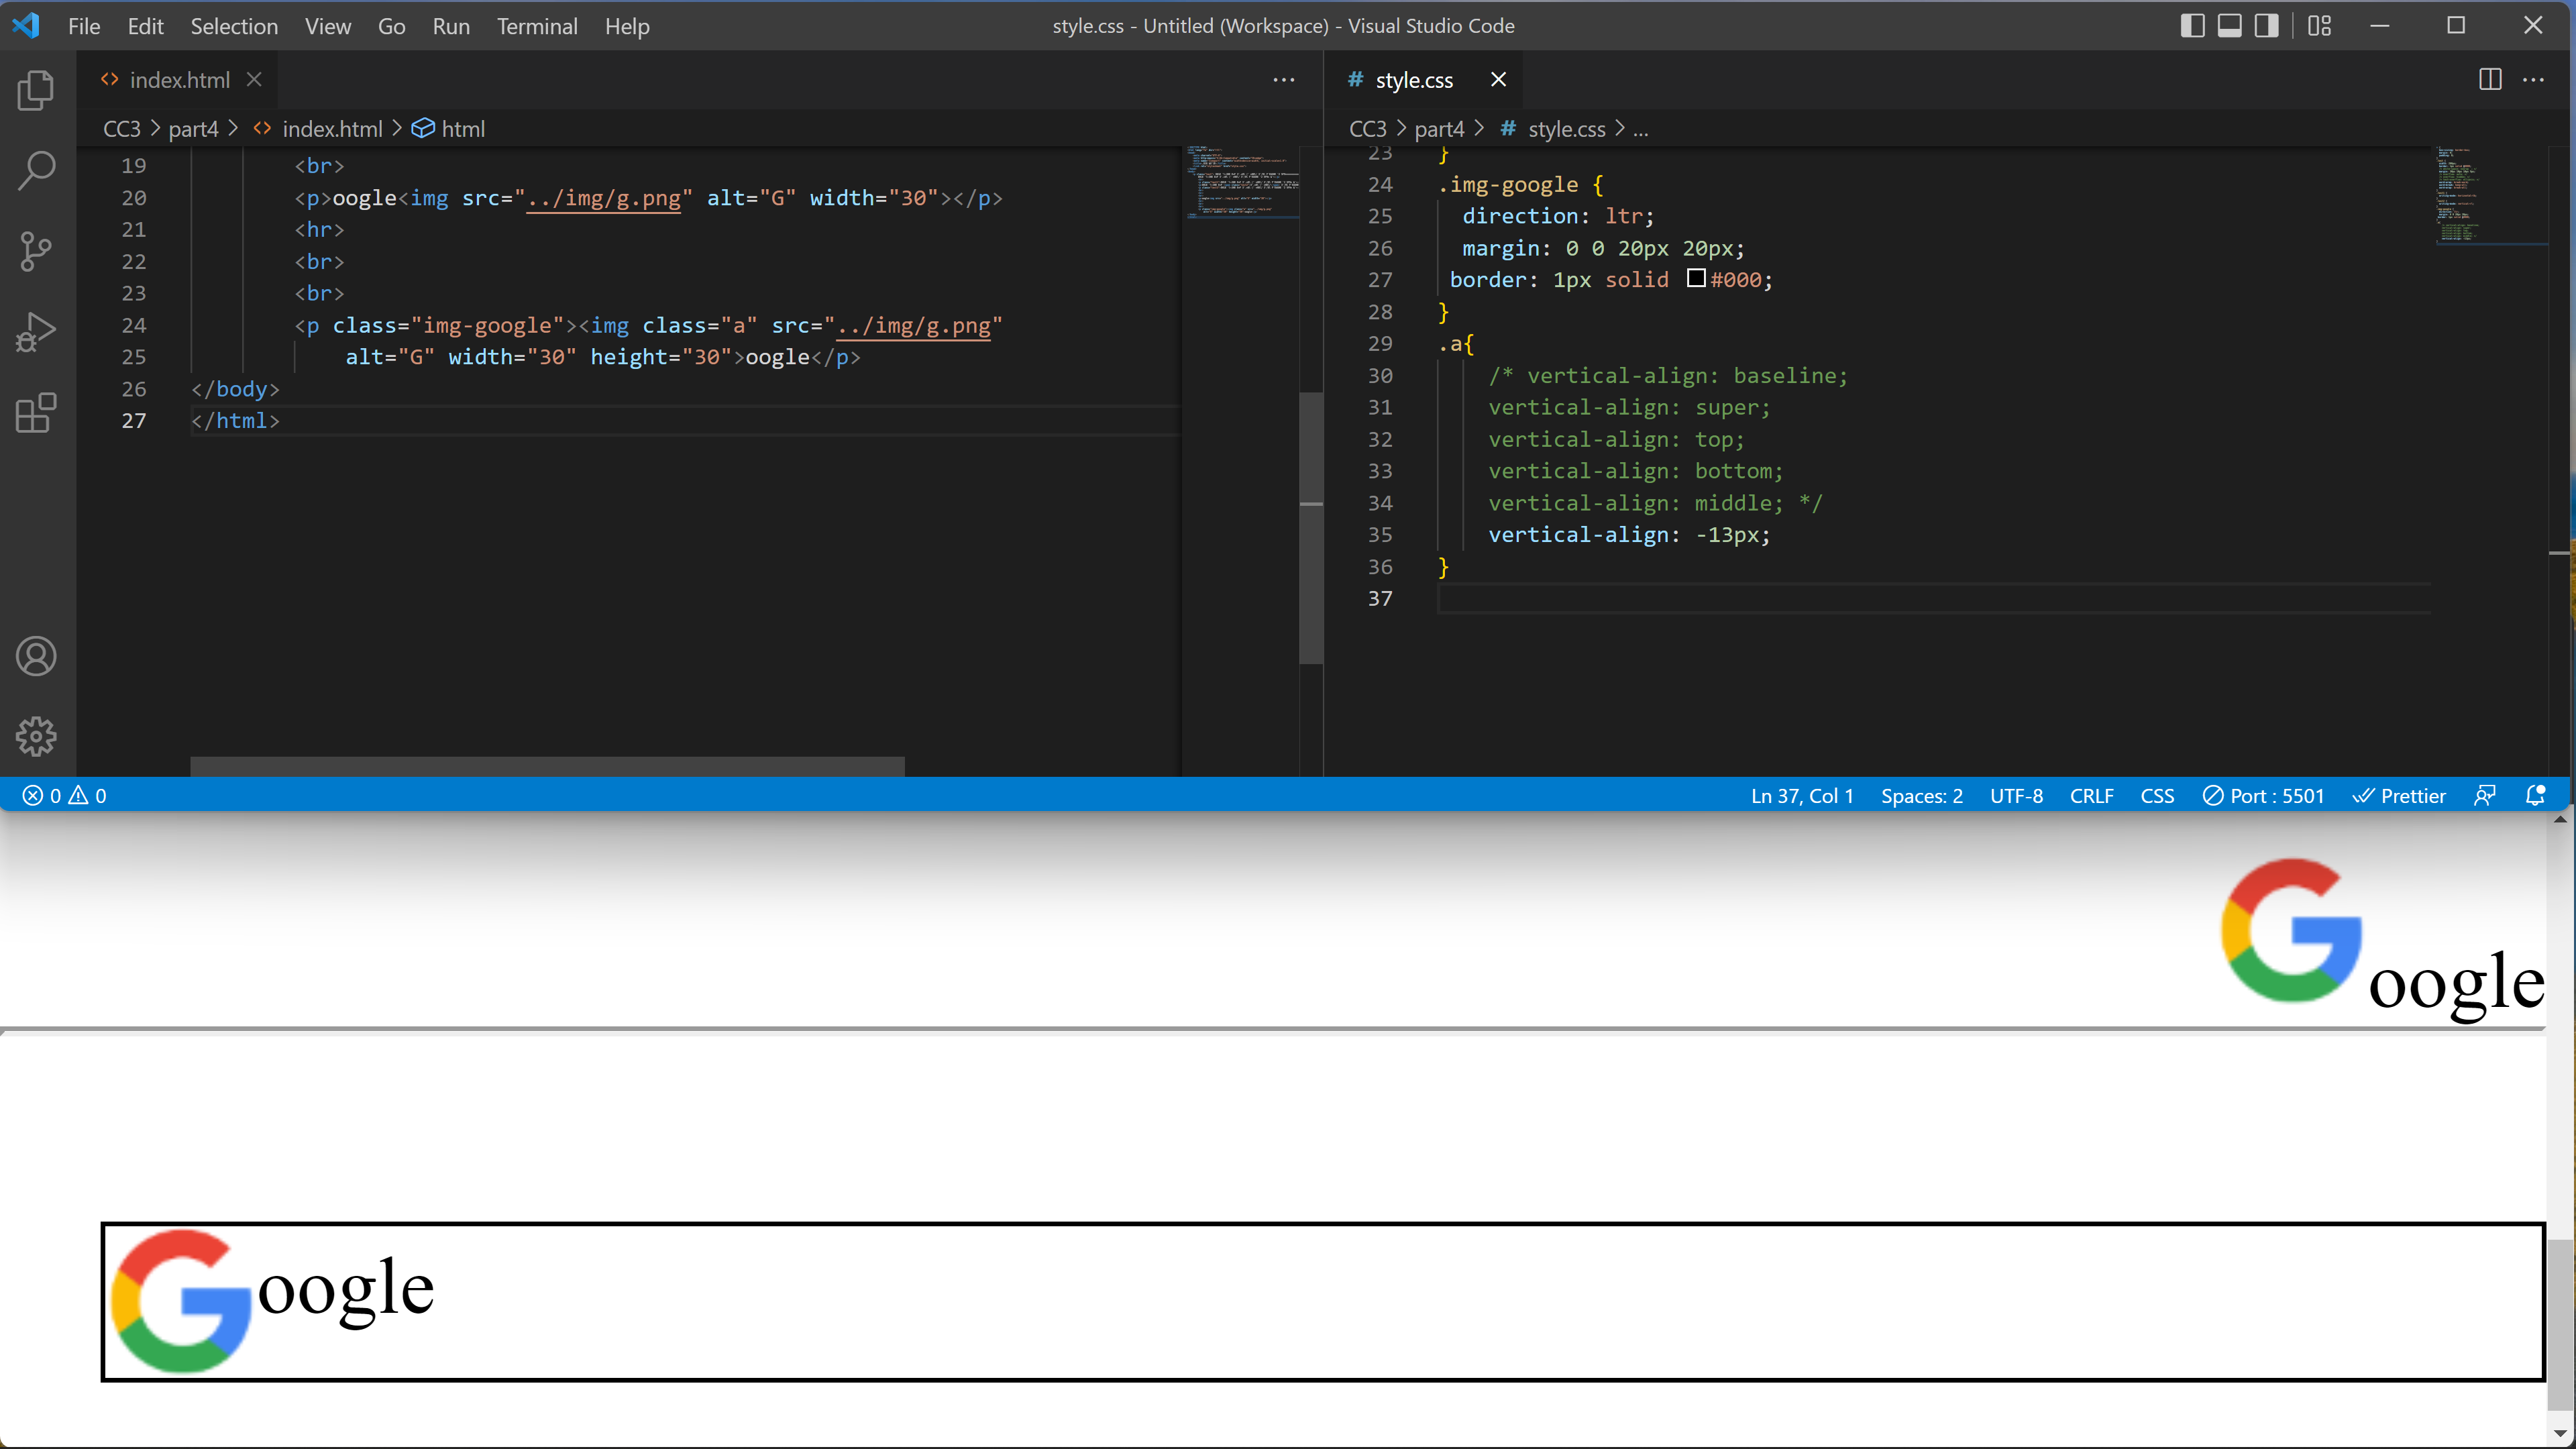Change line endings via CRLF
Screen dimensions: 2576x1449
point(2091,796)
